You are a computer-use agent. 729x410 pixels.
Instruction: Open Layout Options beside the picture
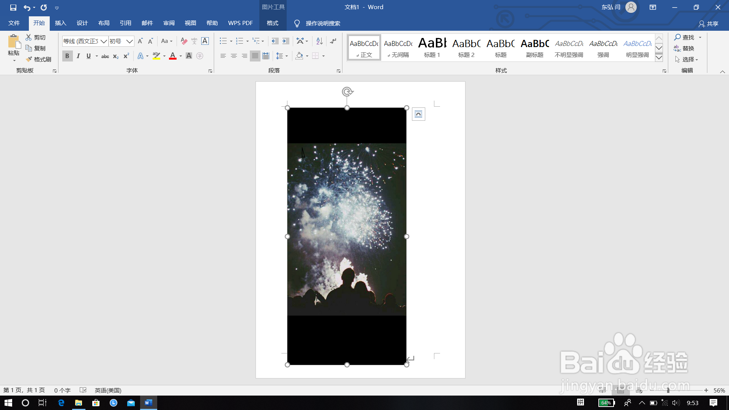click(x=418, y=114)
